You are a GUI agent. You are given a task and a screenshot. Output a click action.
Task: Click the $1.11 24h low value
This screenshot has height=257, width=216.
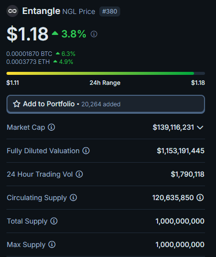pyautogui.click(x=12, y=83)
